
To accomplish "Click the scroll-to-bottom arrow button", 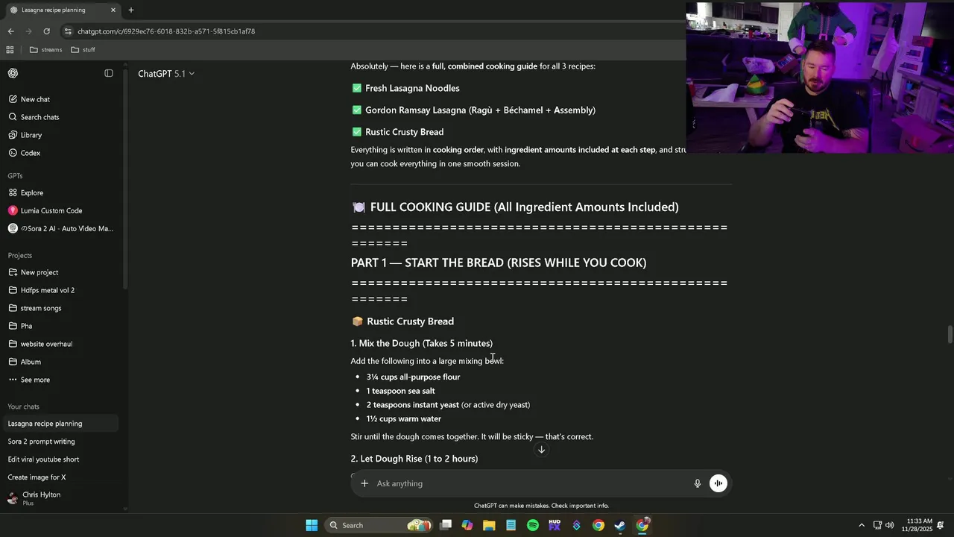I will 542,449.
